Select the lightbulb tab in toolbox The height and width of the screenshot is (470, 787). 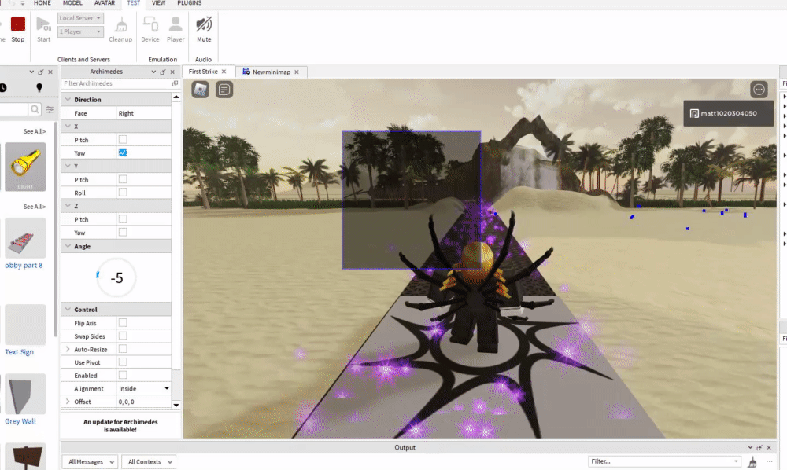(39, 88)
